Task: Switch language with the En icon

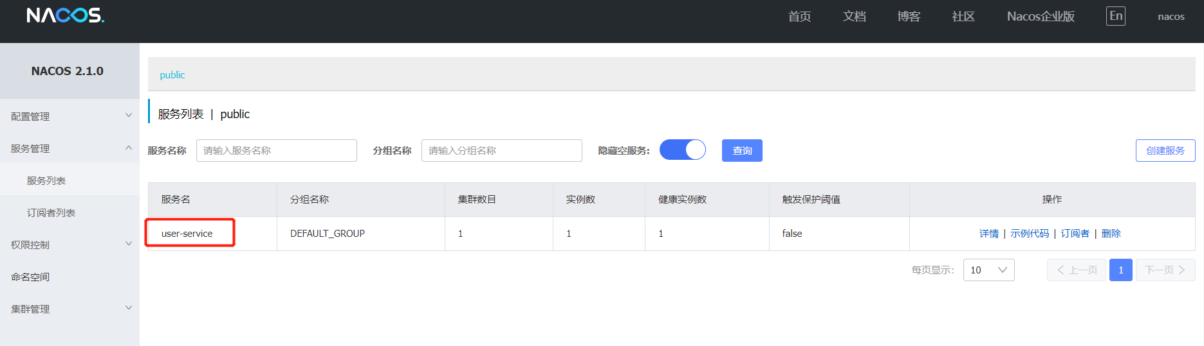Action: 1115,16
